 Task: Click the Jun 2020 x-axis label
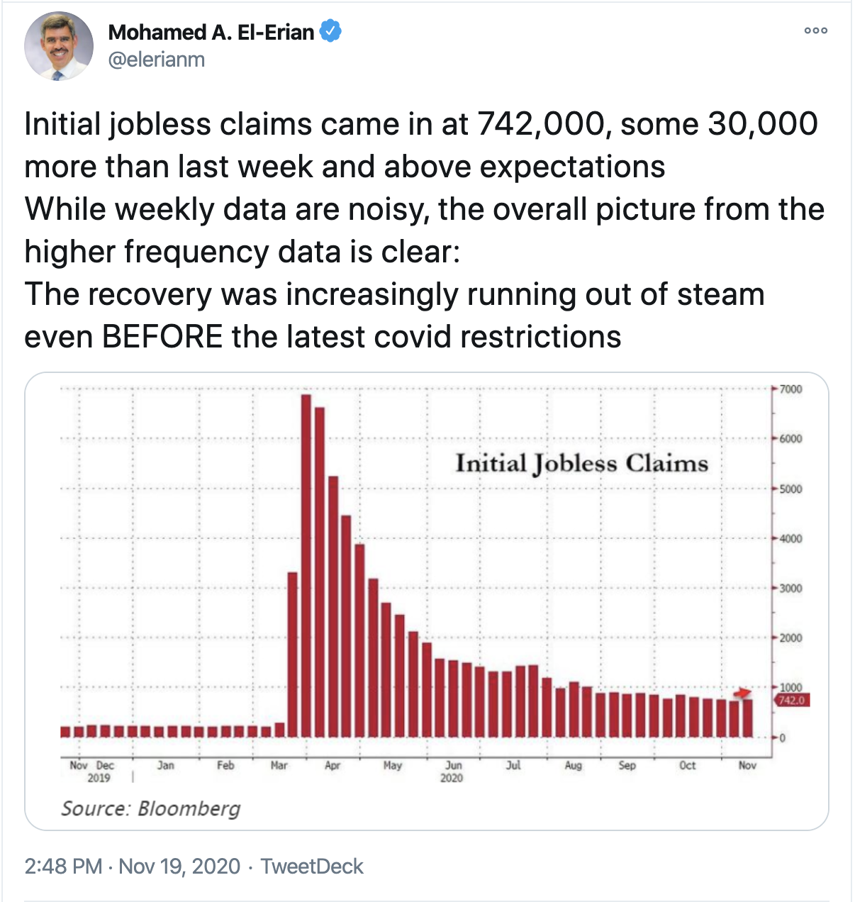click(452, 772)
